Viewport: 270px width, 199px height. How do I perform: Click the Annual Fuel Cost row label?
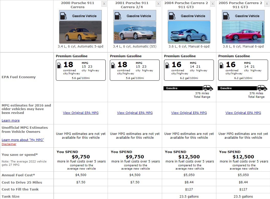point(18,175)
